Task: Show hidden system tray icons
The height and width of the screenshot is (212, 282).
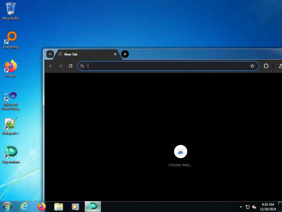Action: pyautogui.click(x=241, y=207)
